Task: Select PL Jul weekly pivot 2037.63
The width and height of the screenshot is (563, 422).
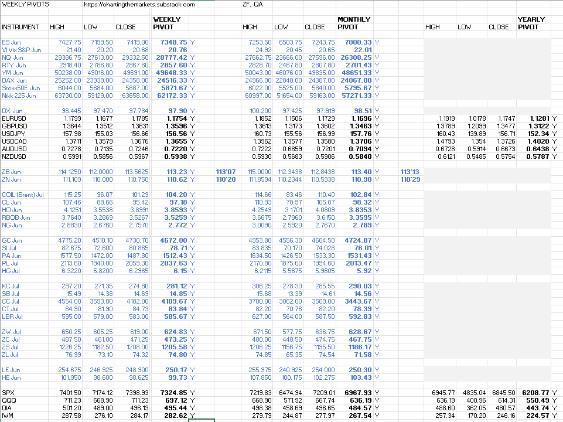Action: 174,263
